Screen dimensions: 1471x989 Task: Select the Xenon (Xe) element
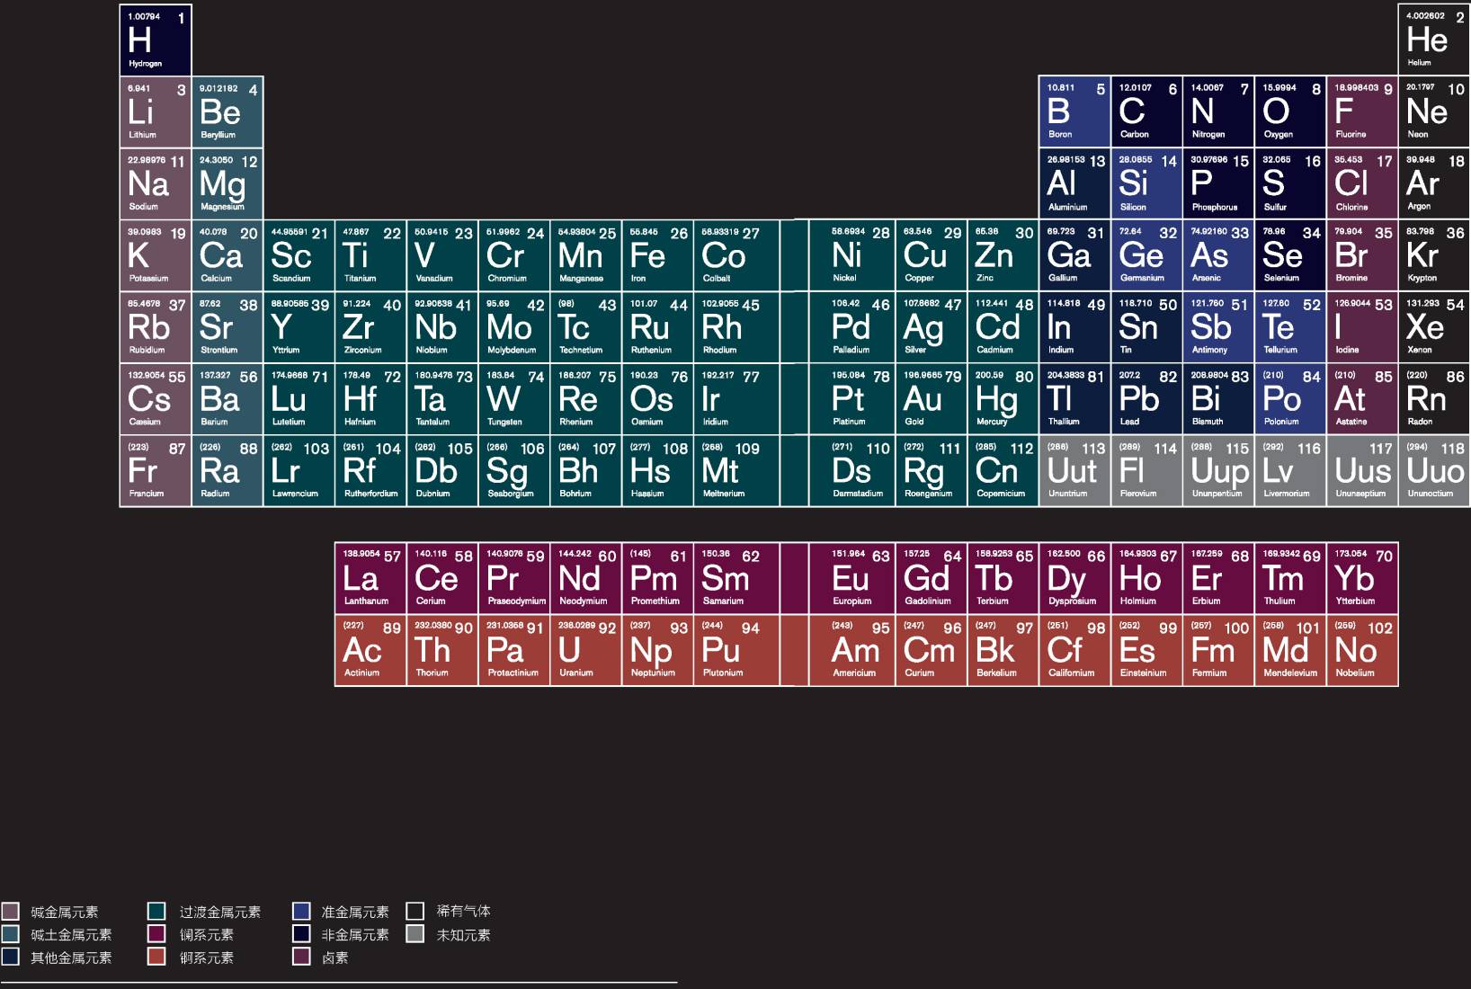(x=1434, y=327)
